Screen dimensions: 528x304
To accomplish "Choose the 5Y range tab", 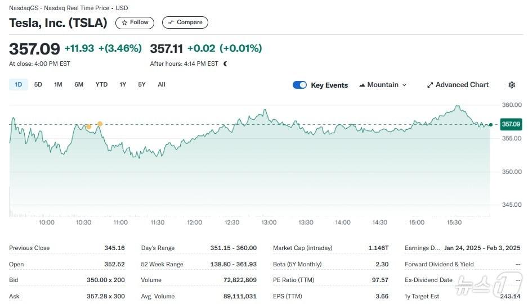I will click(142, 84).
